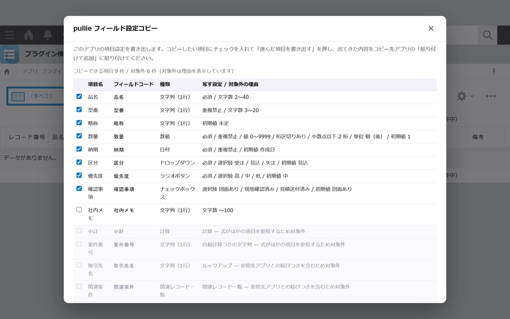Viewport: 510px width, 319px height.
Task: Click the pin icon in breadcrumb bar
Action: coord(494,71)
